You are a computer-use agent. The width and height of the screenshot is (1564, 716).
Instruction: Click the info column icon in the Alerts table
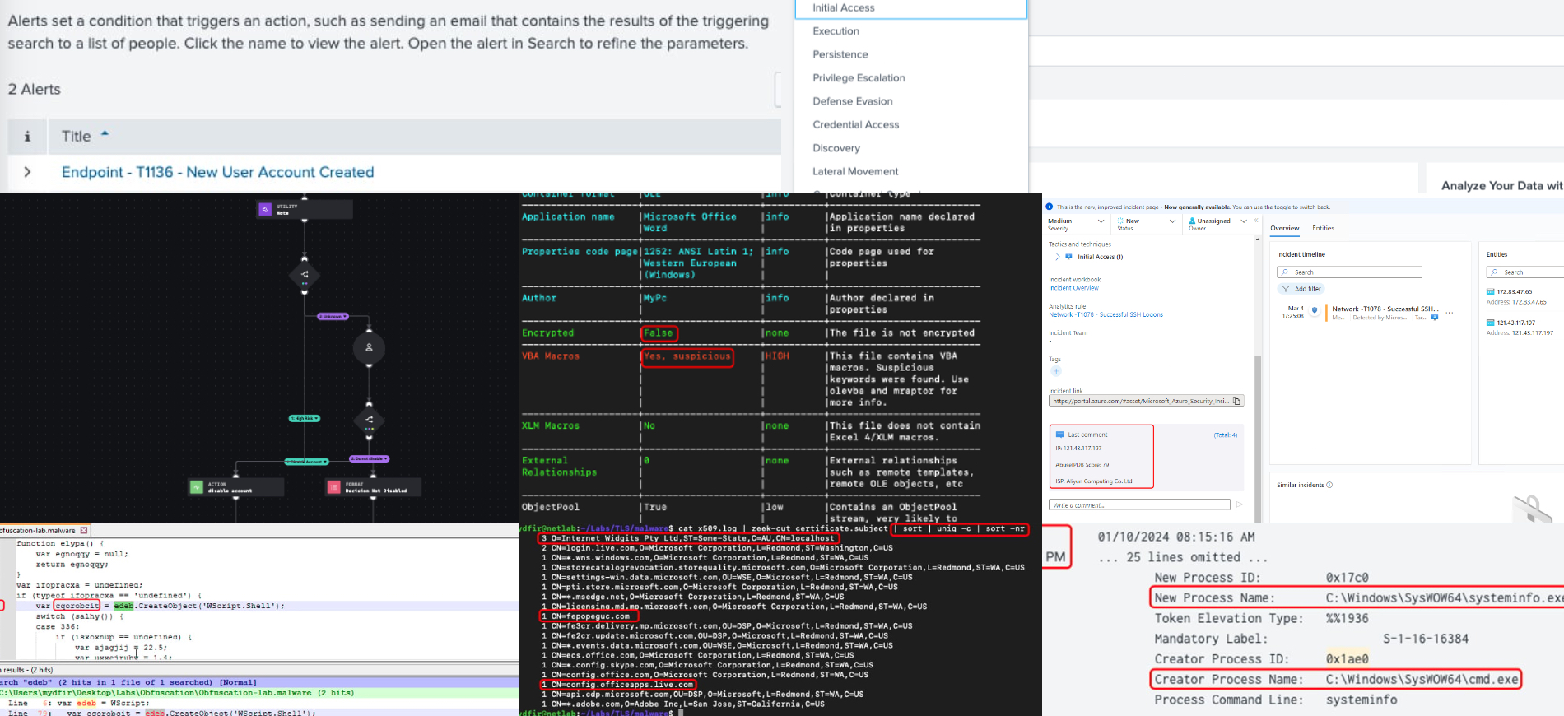27,137
